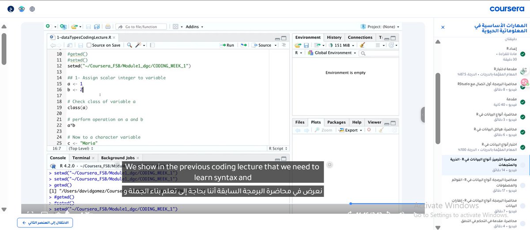Click the create project icon in RStudio toolbar
This screenshot has width=530, height=230.
coord(63,26)
